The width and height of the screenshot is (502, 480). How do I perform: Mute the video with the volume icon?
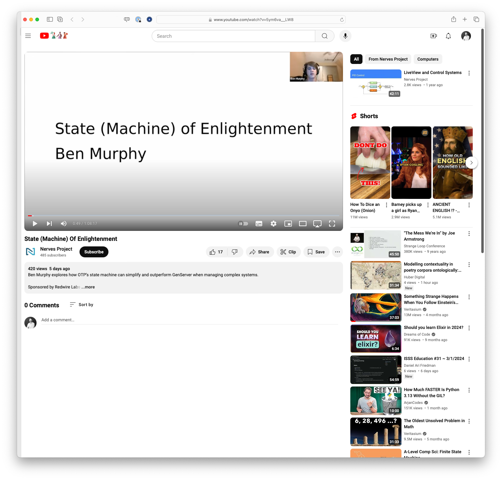click(x=63, y=223)
